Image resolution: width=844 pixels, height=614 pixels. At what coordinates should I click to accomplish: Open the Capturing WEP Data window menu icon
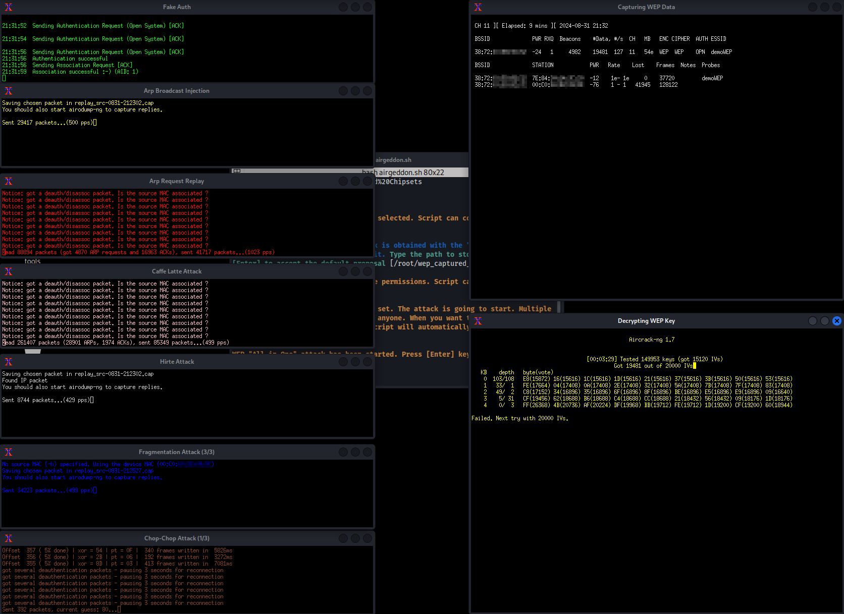point(478,7)
